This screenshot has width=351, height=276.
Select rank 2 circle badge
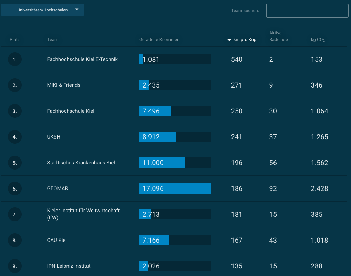(15, 85)
